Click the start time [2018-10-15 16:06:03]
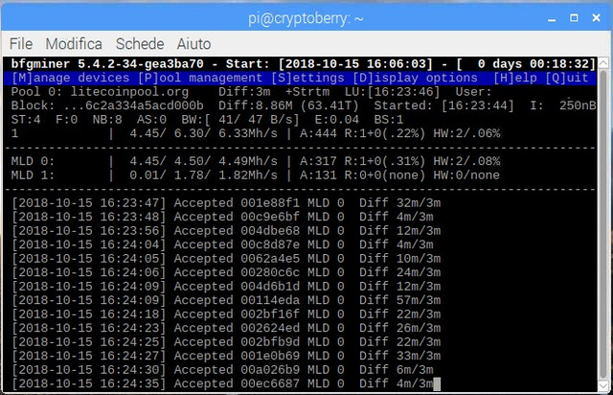The image size is (613, 395). [x=355, y=64]
